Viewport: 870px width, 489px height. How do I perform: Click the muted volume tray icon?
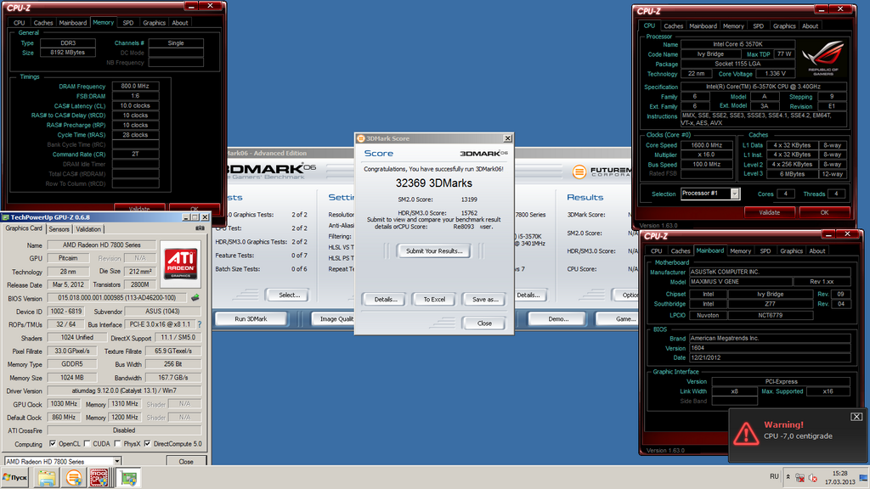click(813, 477)
